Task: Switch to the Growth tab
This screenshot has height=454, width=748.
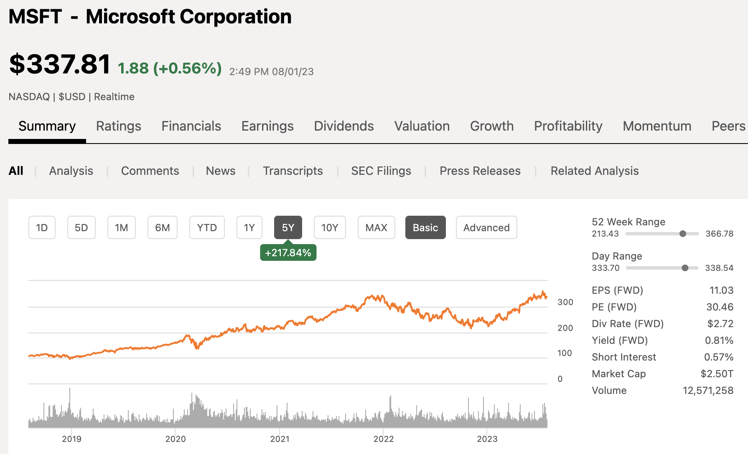Action: (x=492, y=126)
